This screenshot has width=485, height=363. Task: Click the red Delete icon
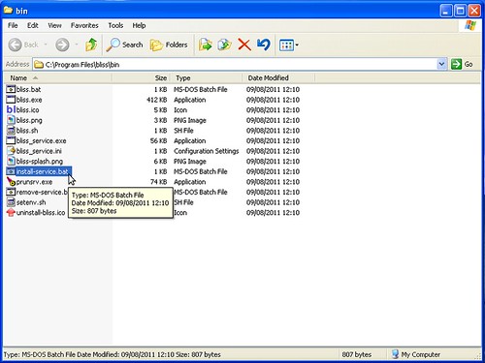pyautogui.click(x=244, y=45)
